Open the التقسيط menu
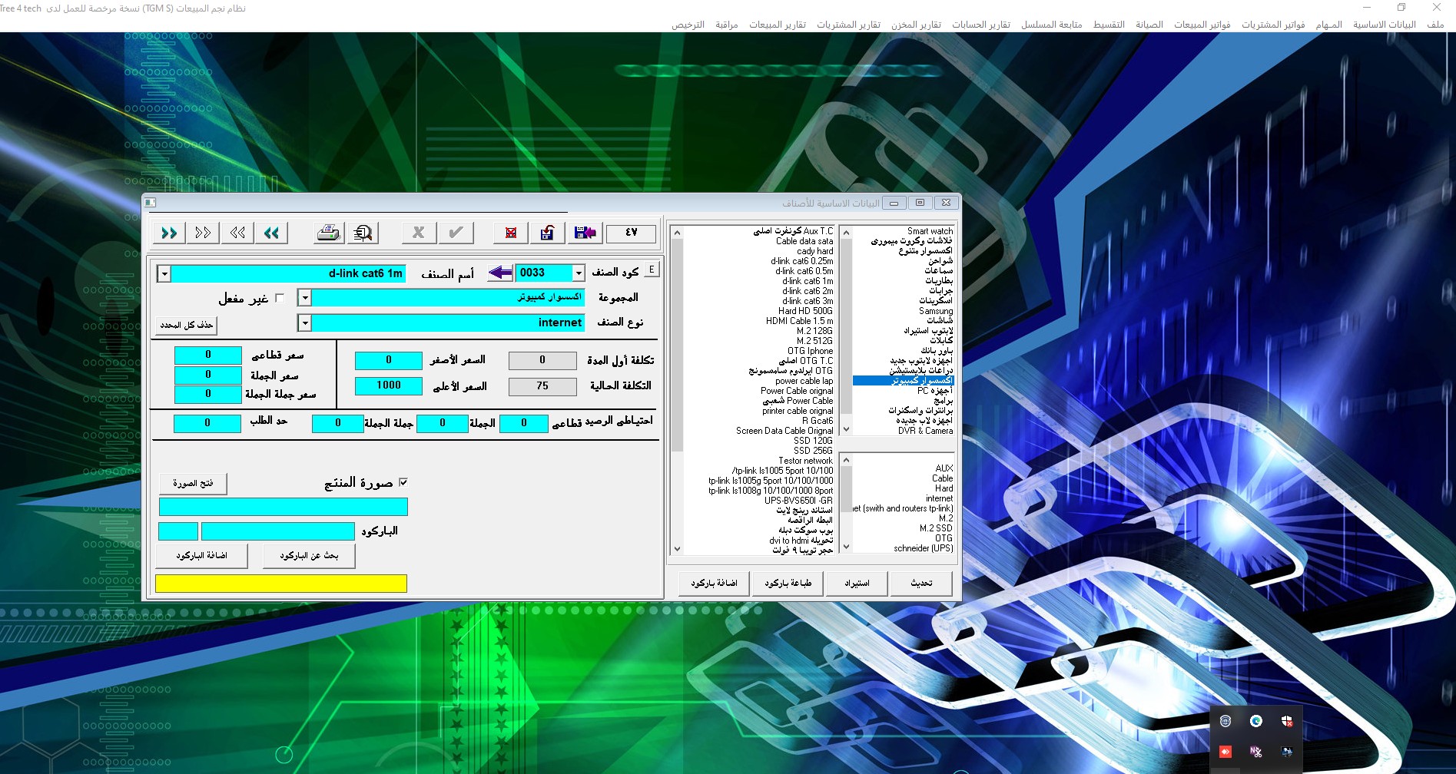Screen dimensions: 1456x774 click(x=1109, y=25)
